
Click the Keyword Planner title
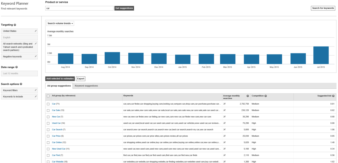[15, 4]
